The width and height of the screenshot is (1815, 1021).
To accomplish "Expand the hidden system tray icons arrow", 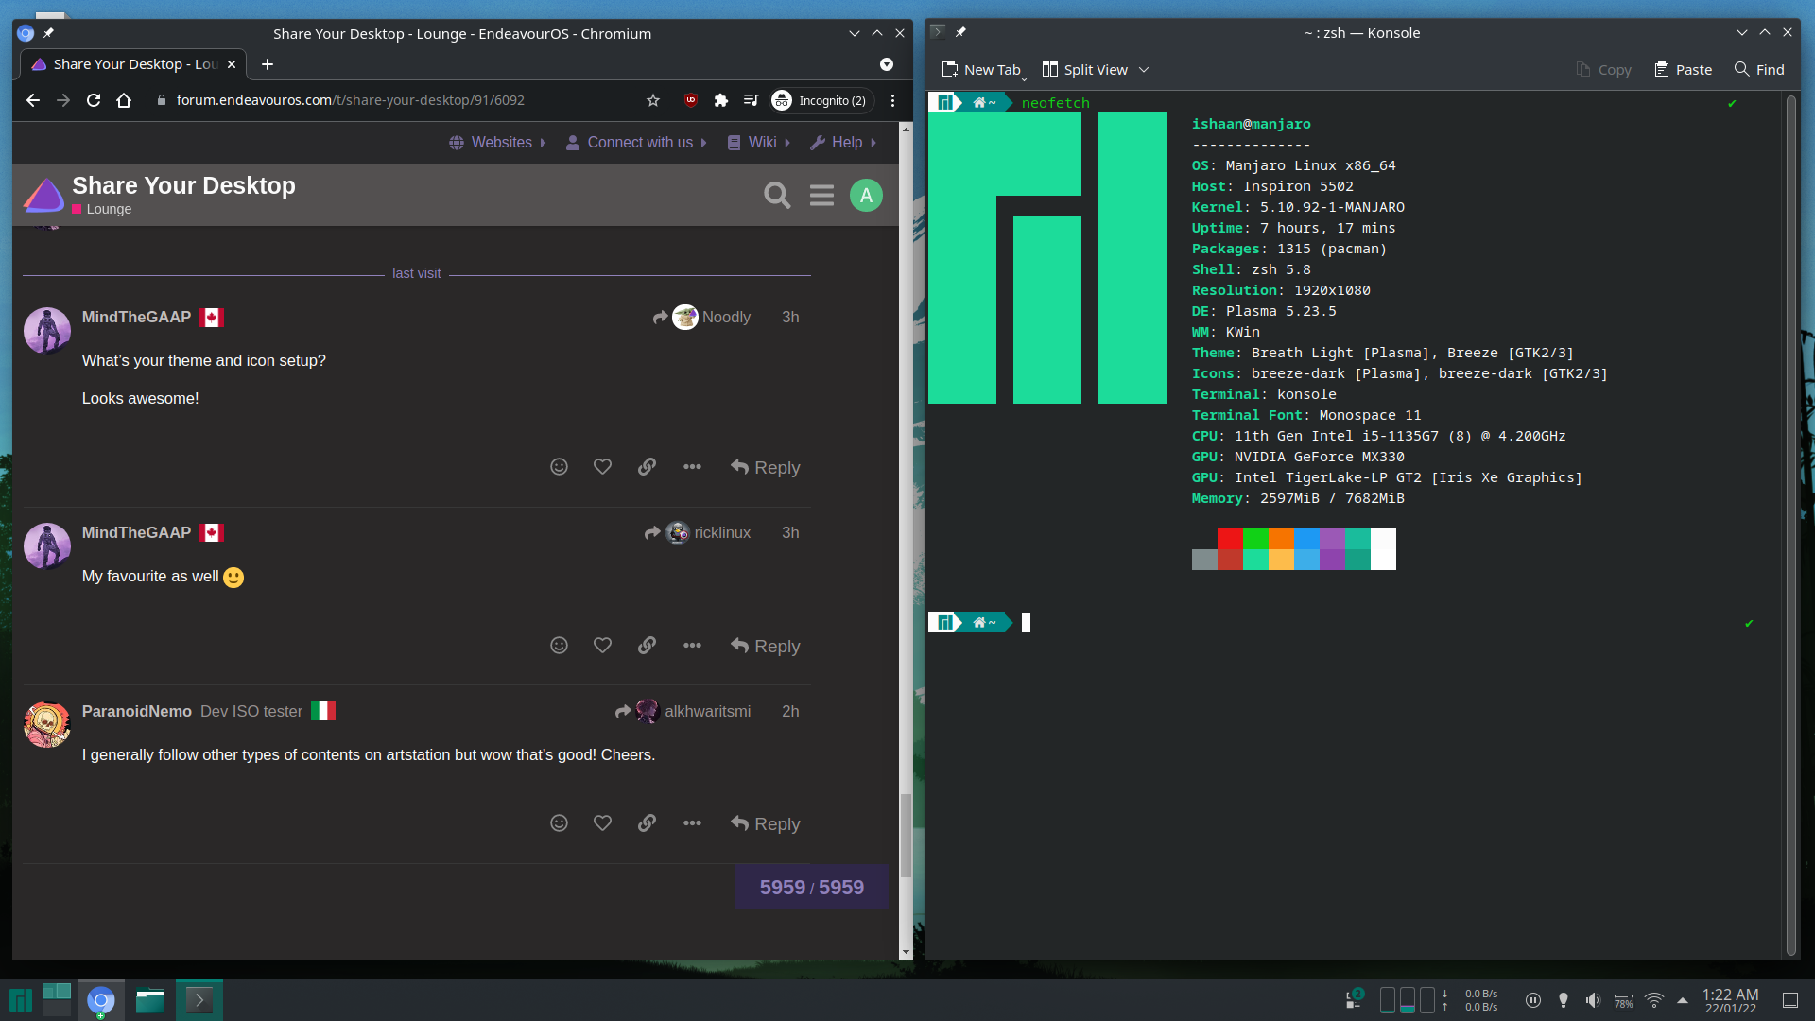I will coord(1683,1000).
